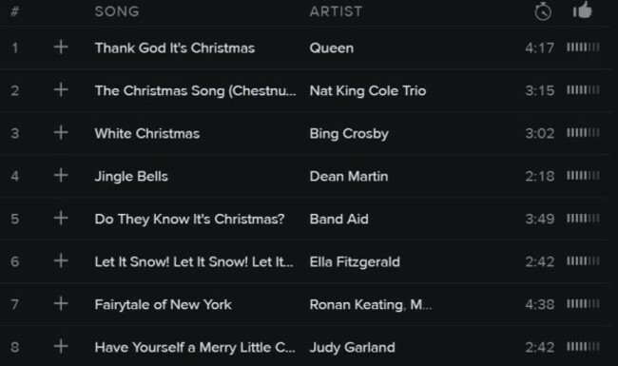Sort by track number # column header
This screenshot has height=366, width=618.
14,11
